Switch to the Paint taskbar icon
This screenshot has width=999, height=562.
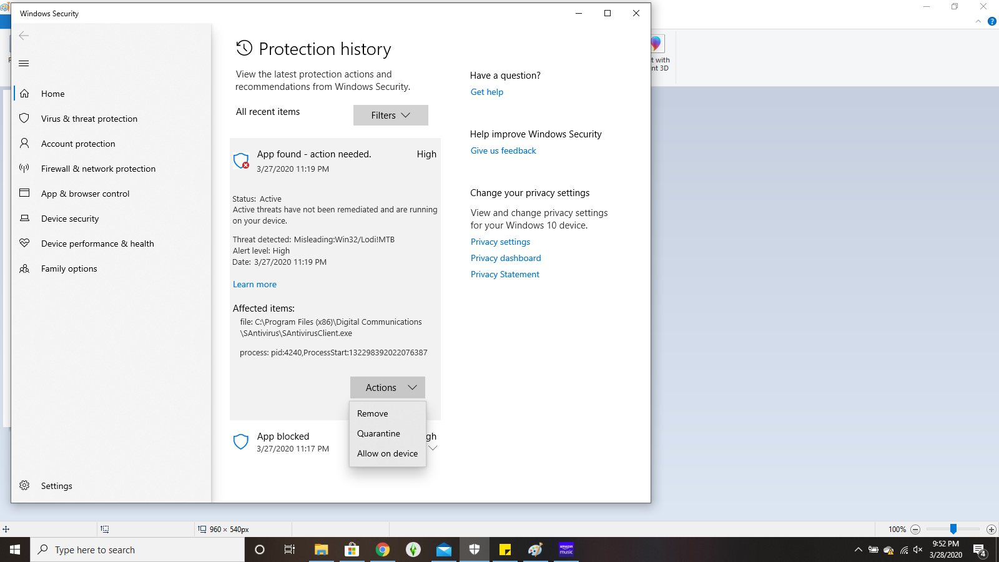(536, 550)
